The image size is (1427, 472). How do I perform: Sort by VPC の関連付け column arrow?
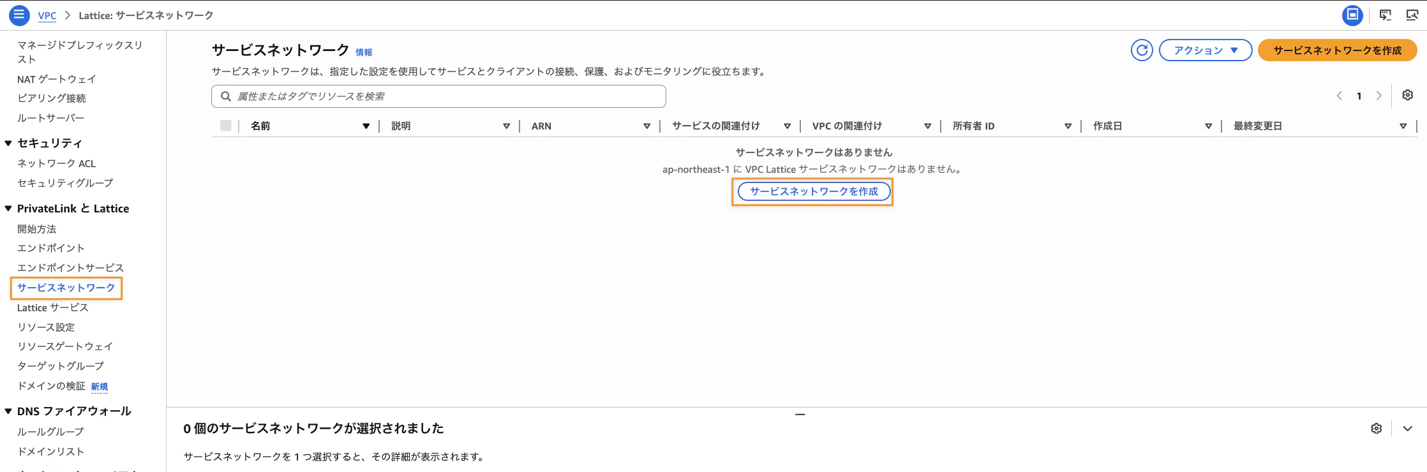coord(928,126)
